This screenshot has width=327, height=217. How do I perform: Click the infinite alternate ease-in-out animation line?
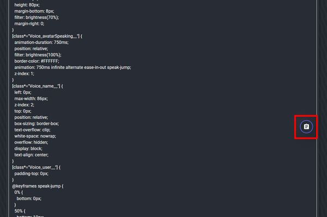tap(72, 68)
